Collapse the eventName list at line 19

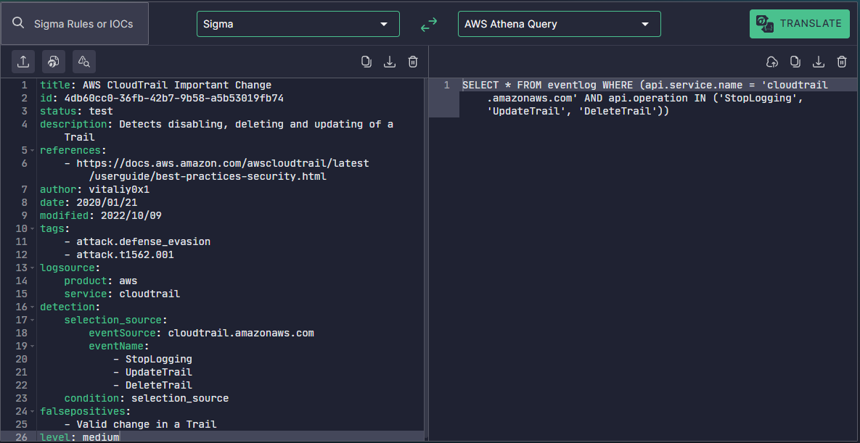(x=33, y=347)
